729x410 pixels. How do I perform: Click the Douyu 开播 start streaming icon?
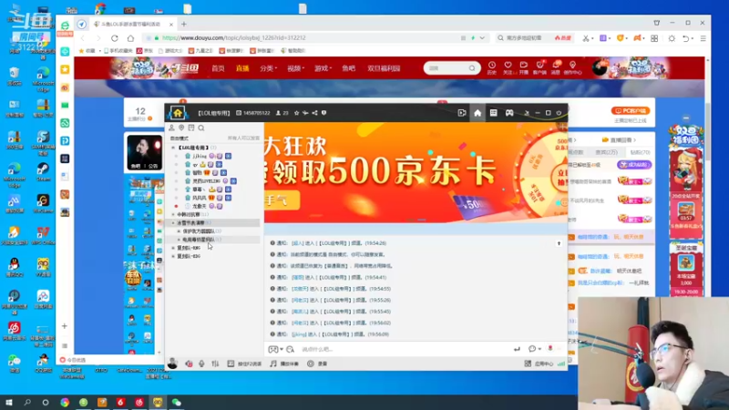[x=523, y=67]
